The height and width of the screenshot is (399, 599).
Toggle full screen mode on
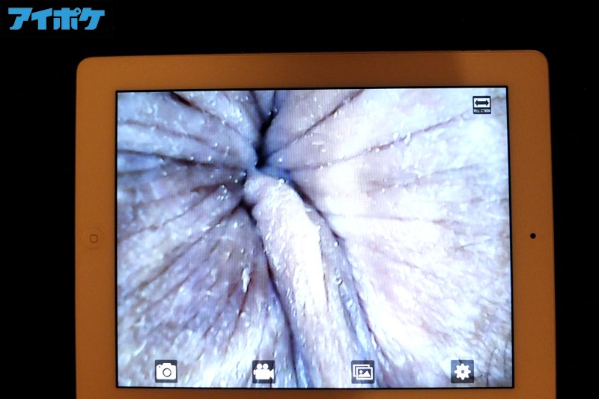[x=482, y=105]
